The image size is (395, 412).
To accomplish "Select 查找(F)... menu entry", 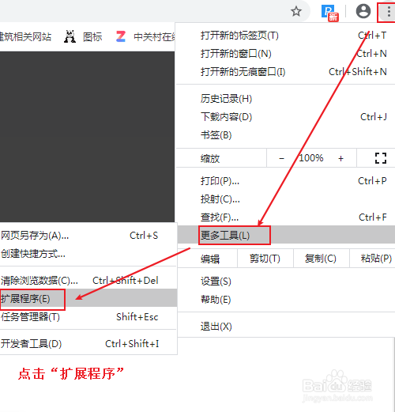I will pyautogui.click(x=285, y=217).
